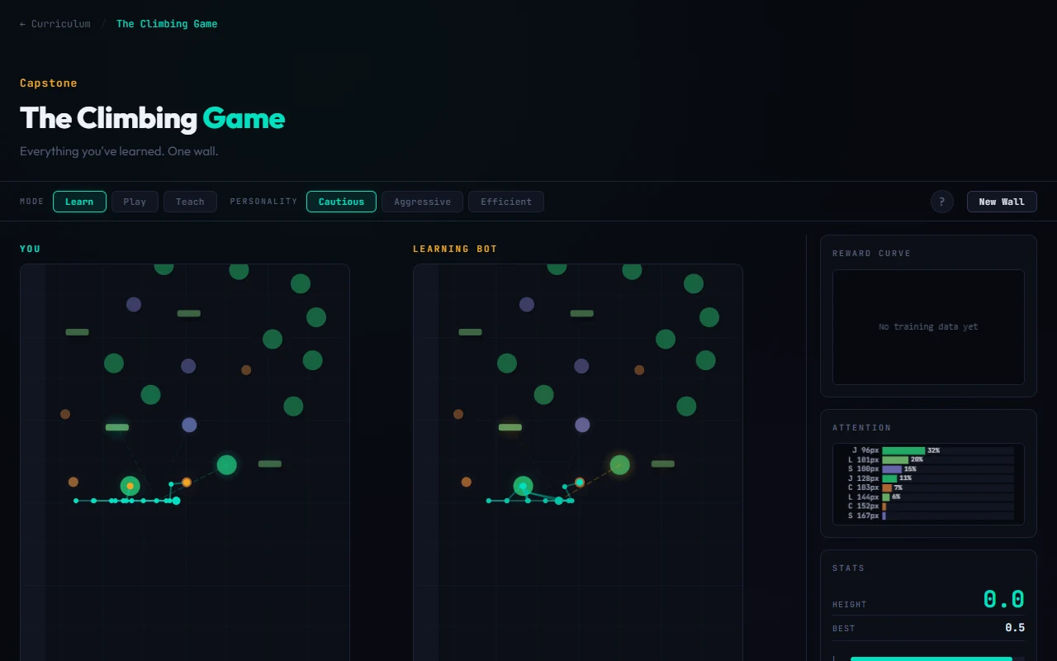Screen dimensions: 1057x661
Task: Click the orange-ringed hold the YOU climber is gripping
Action: [187, 482]
